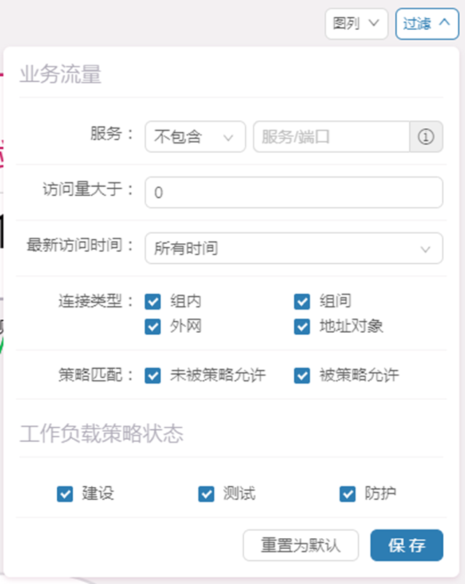
Task: Click the 服务/端口 input field
Action: pyautogui.click(x=331, y=137)
